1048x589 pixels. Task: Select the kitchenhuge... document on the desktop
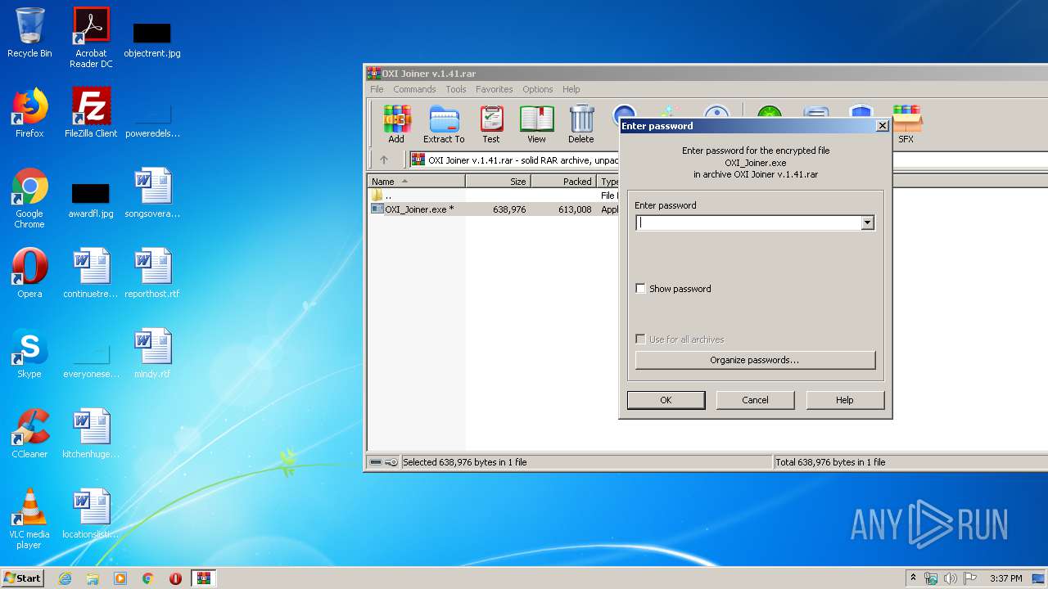pyautogui.click(x=91, y=434)
